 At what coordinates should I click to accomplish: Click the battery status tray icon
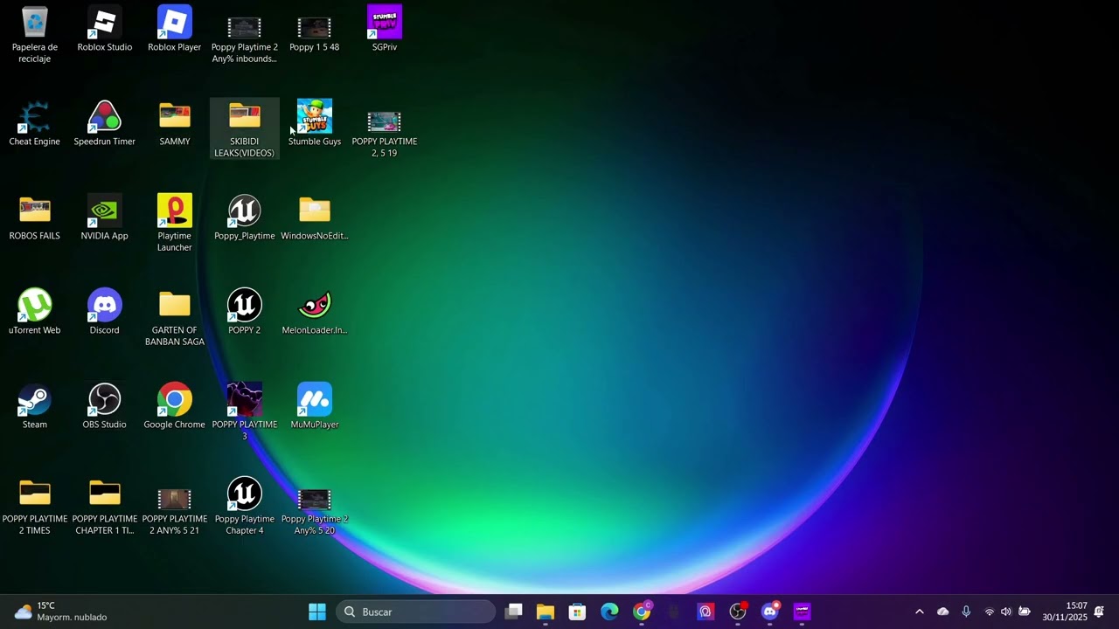click(x=1025, y=612)
